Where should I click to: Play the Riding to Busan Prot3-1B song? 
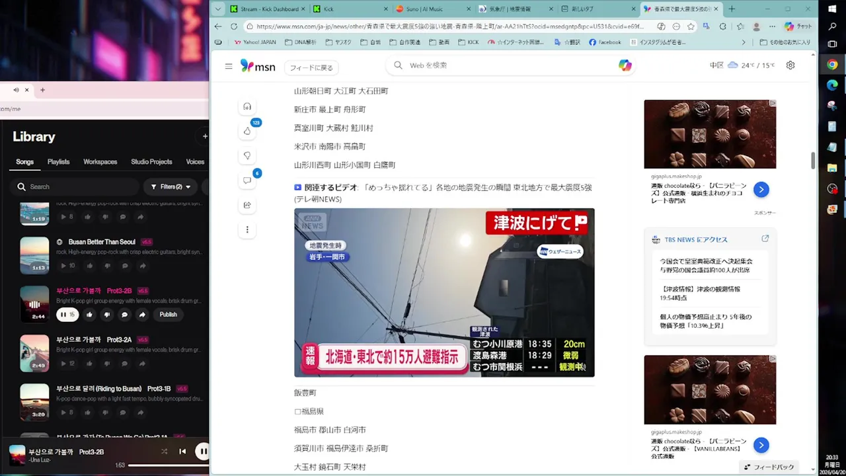click(x=63, y=413)
